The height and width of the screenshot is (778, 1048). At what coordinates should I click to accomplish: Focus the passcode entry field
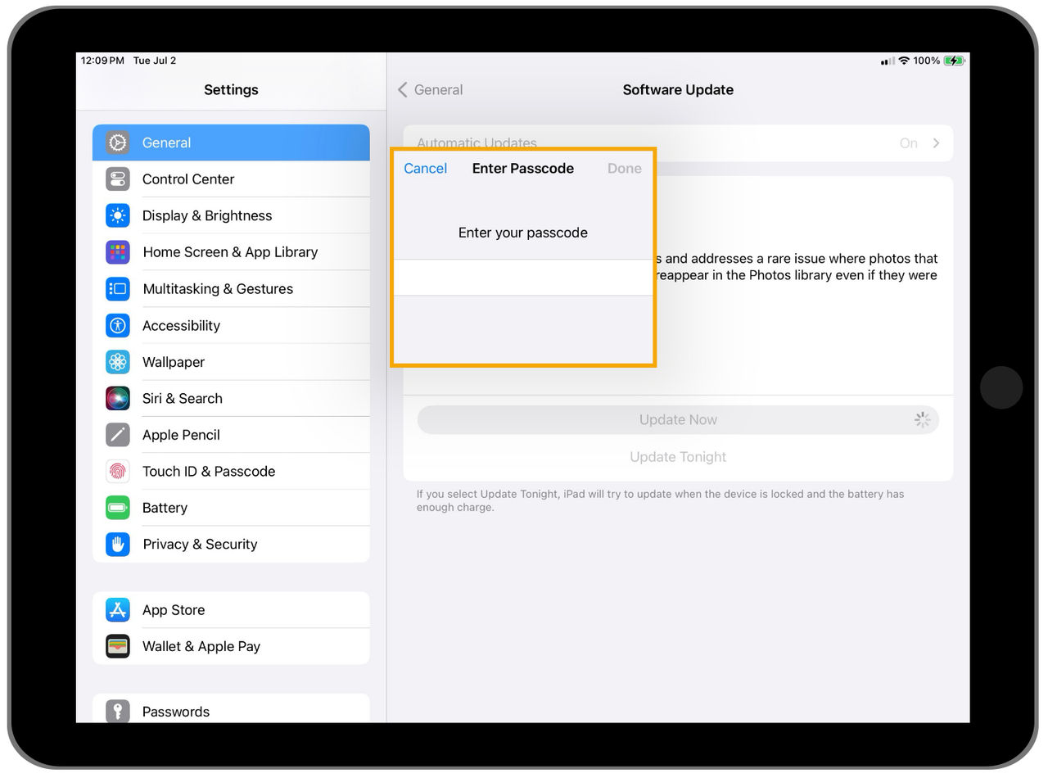coord(523,278)
